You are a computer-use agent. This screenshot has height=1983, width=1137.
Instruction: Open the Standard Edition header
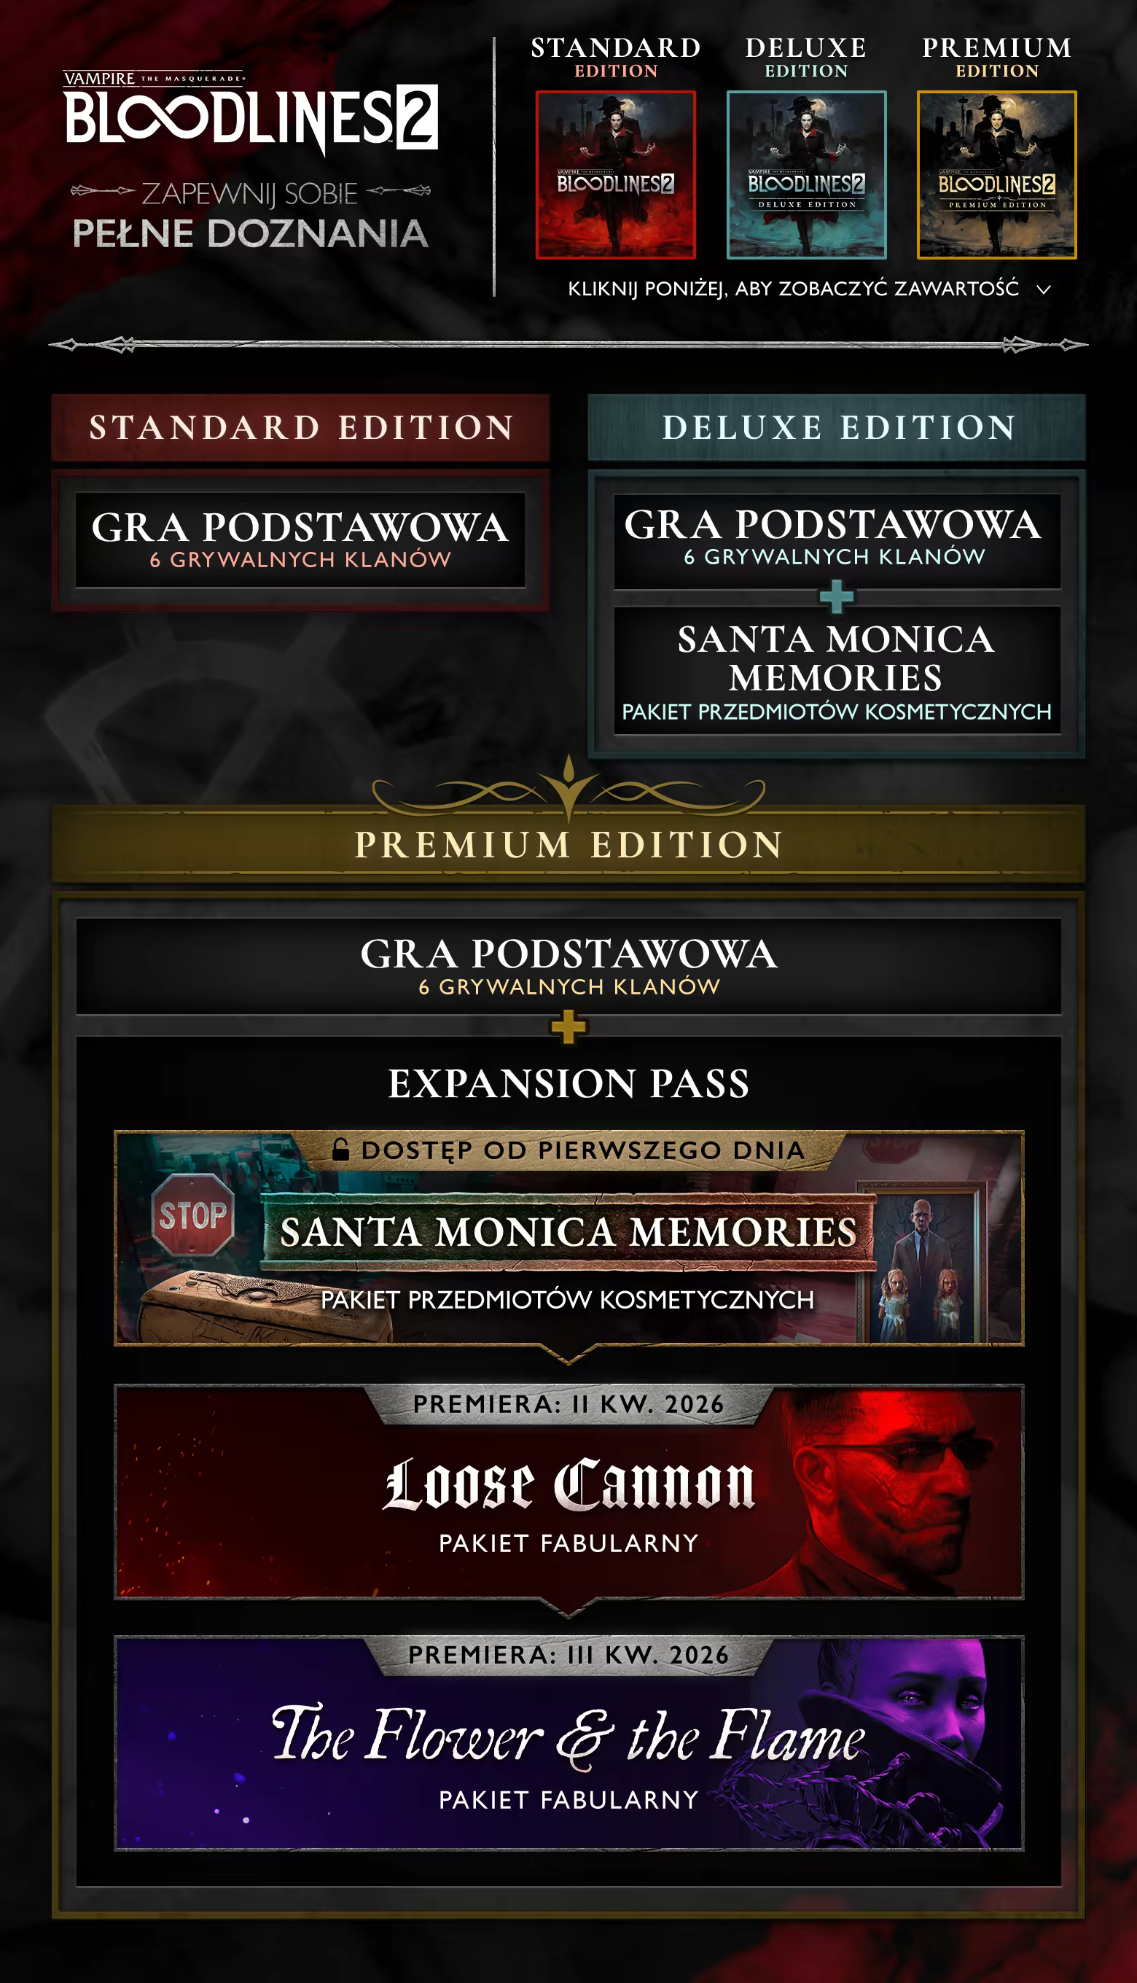300,427
